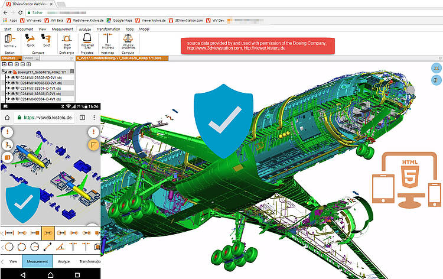This screenshot has width=443, height=279.
Task: Compute Physical properties with scales icon
Action: (128, 41)
